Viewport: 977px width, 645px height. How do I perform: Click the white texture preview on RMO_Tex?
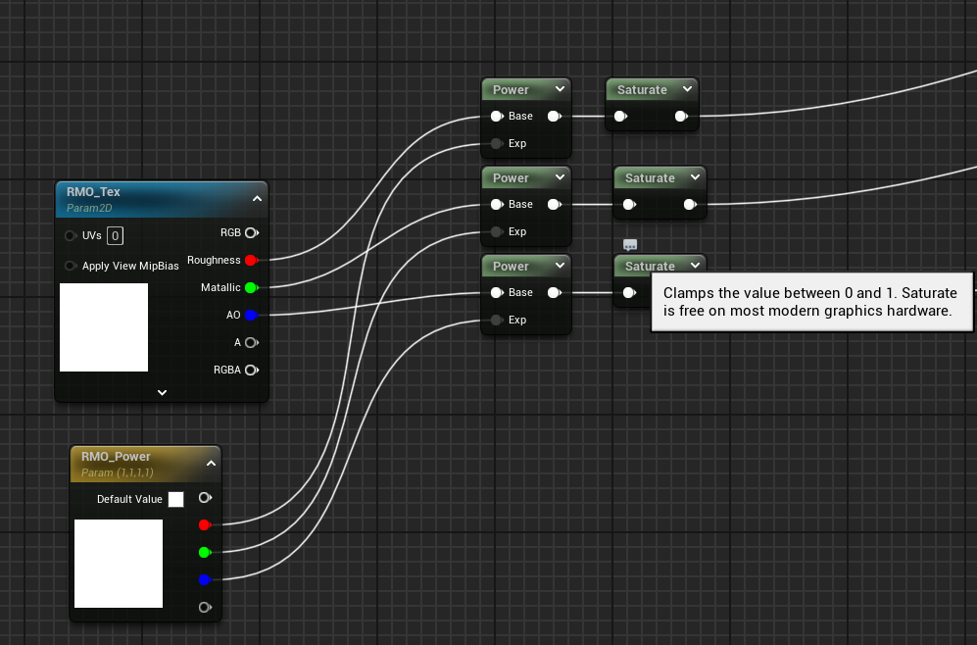(x=104, y=327)
